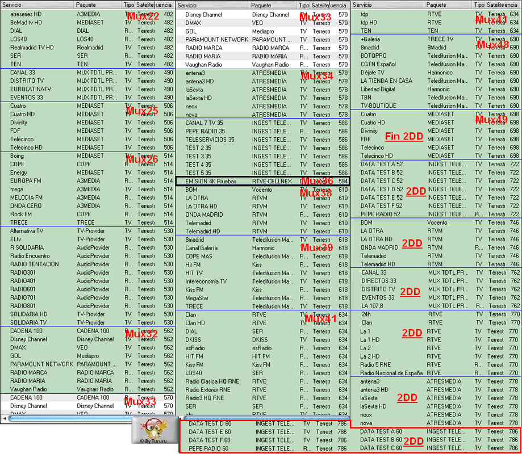Viewport: 522px width, 454px height.
Task: Select the Boing service row
Action: point(87,156)
